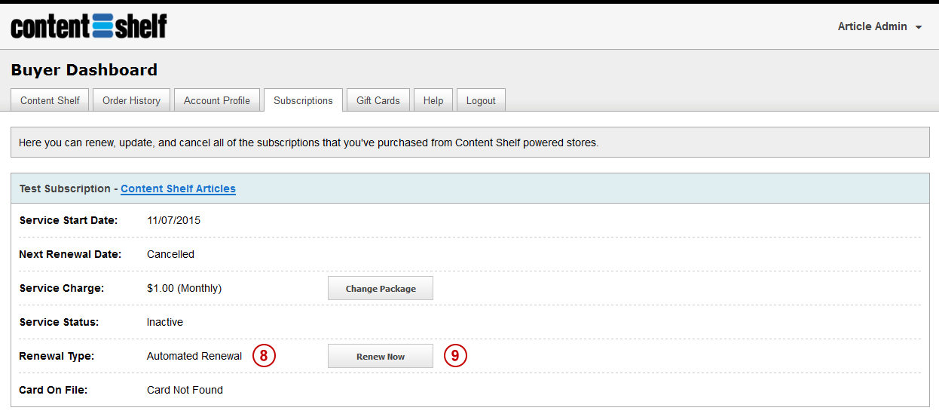This screenshot has height=420, width=939.
Task: Click the Next Renewal Date label
Action: 70,254
